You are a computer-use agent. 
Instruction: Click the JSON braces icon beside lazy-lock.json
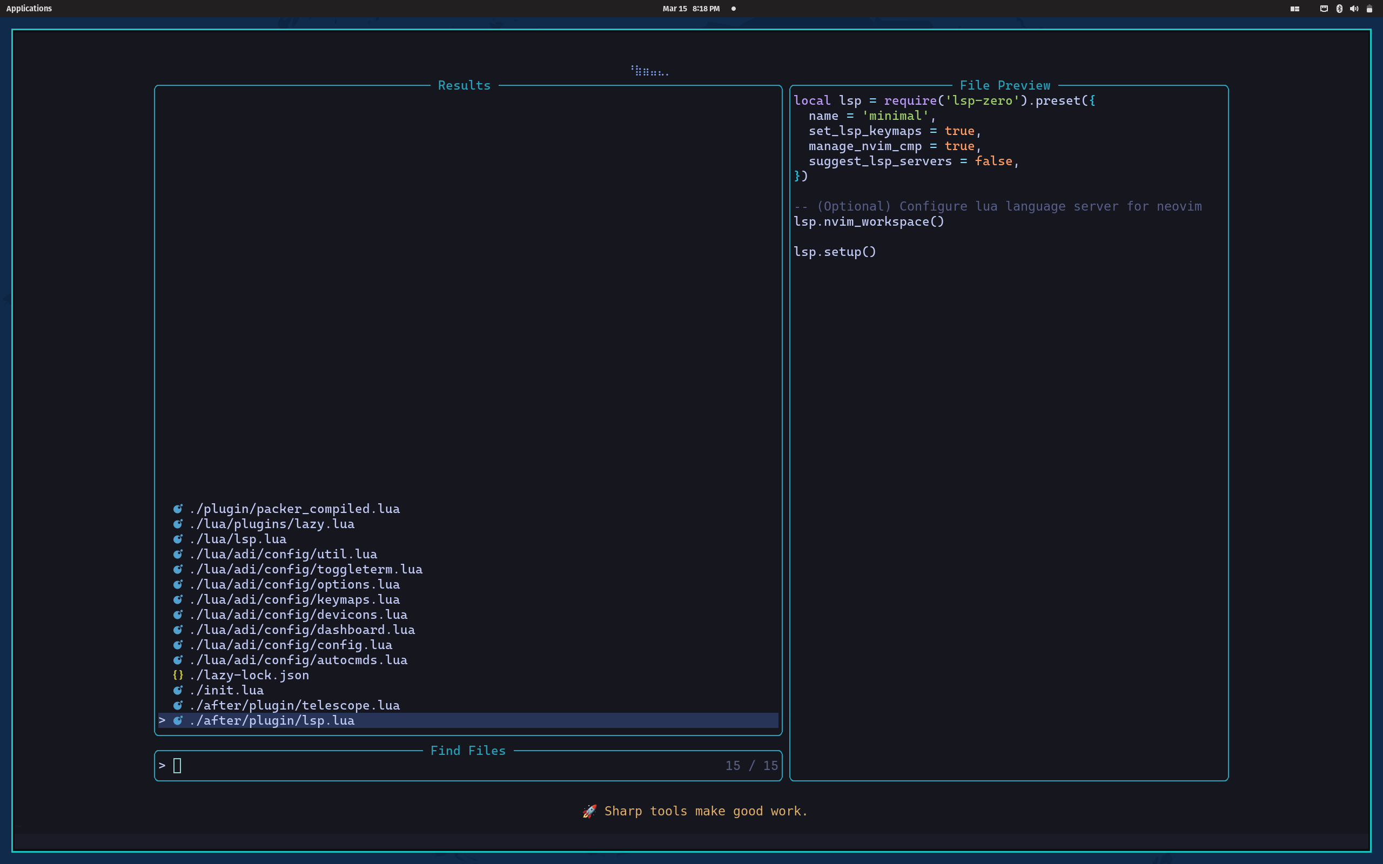click(x=178, y=675)
